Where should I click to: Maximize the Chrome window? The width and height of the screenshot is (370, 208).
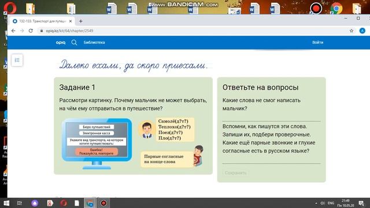[358, 18]
